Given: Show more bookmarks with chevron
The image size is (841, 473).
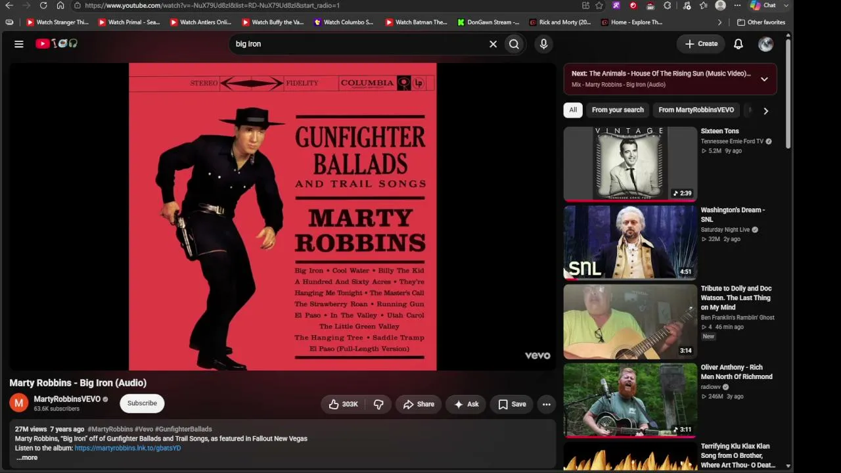Looking at the screenshot, I should click(x=719, y=22).
